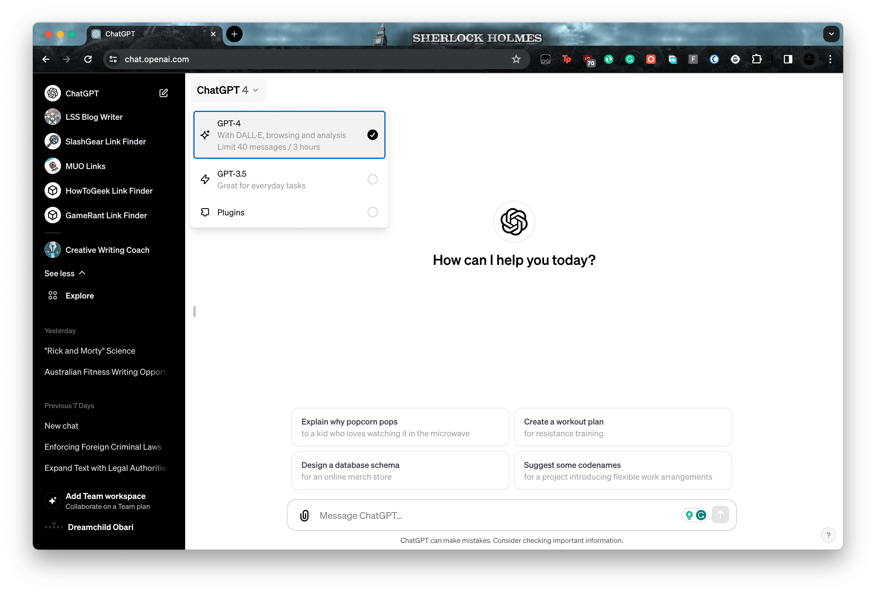Click the red Tp extension icon
The image size is (876, 593).
coord(567,59)
